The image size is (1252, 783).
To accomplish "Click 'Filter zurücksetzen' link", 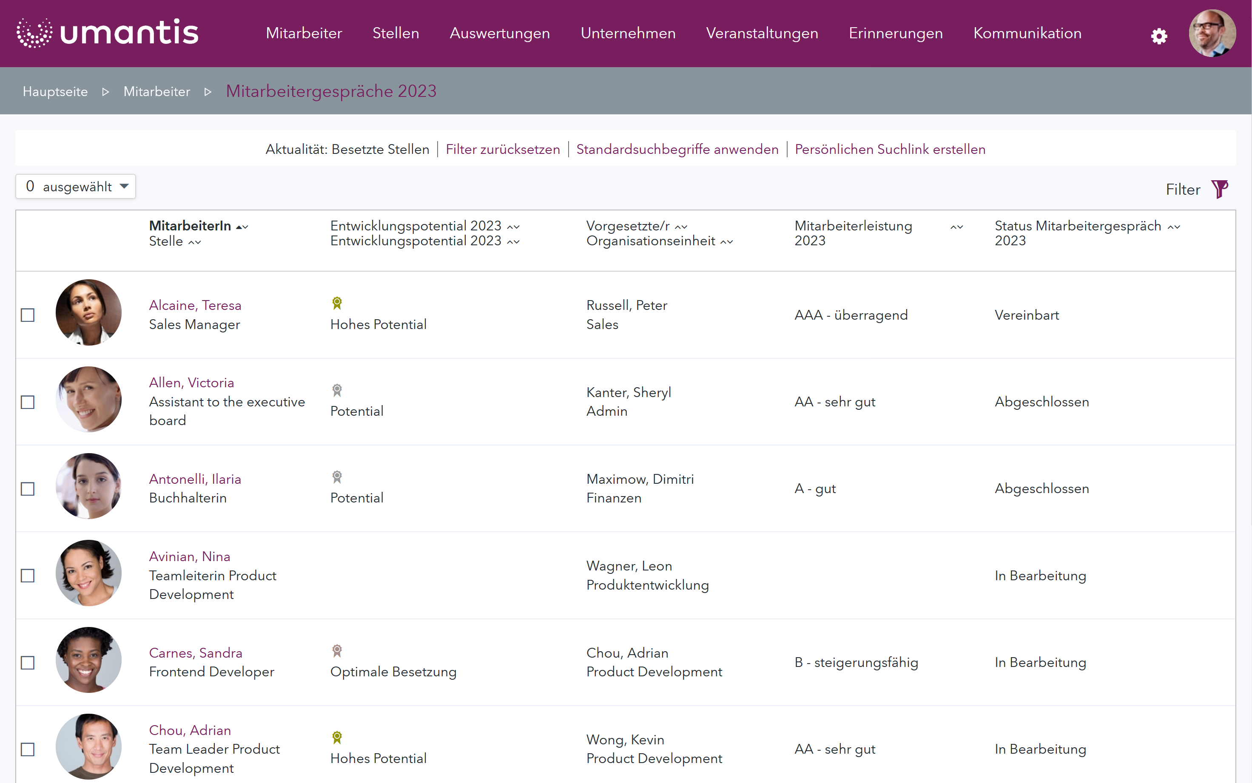I will [502, 149].
